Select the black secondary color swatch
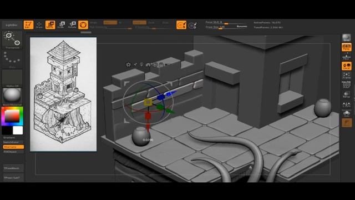Screen dimensions: 355x200 7,131
